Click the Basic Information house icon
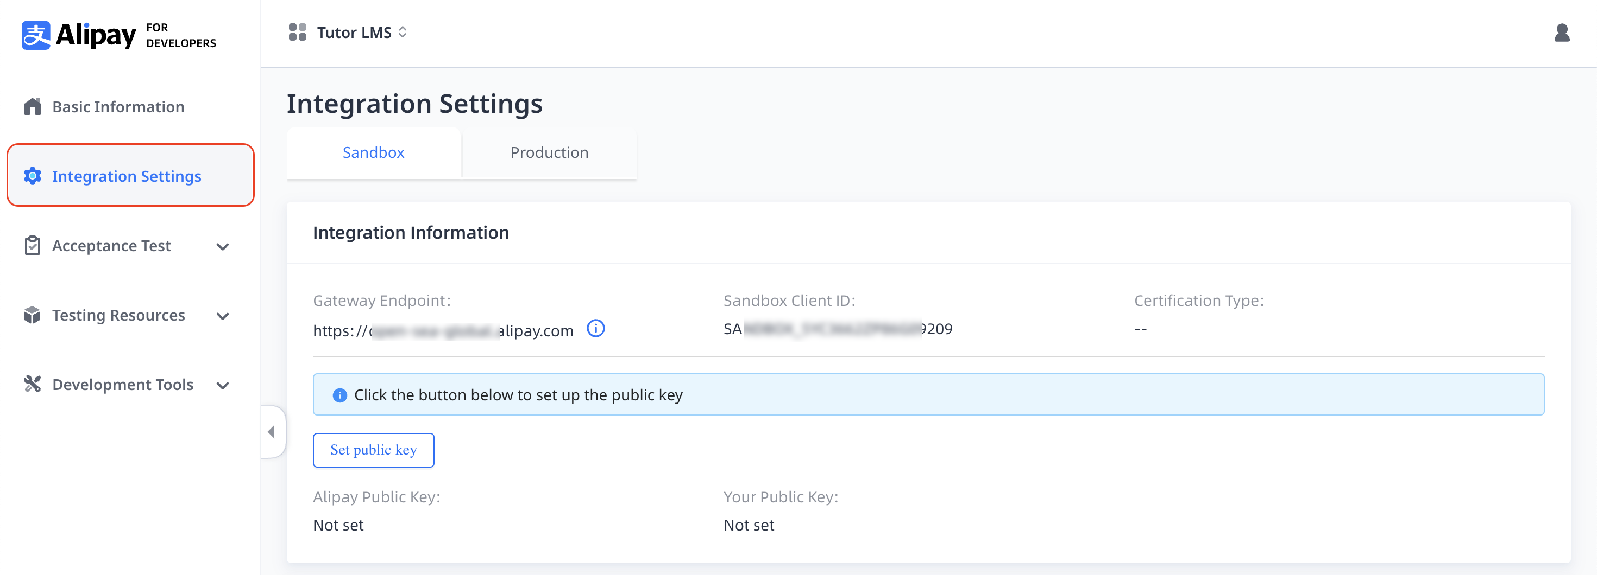This screenshot has height=575, width=1597. click(32, 106)
